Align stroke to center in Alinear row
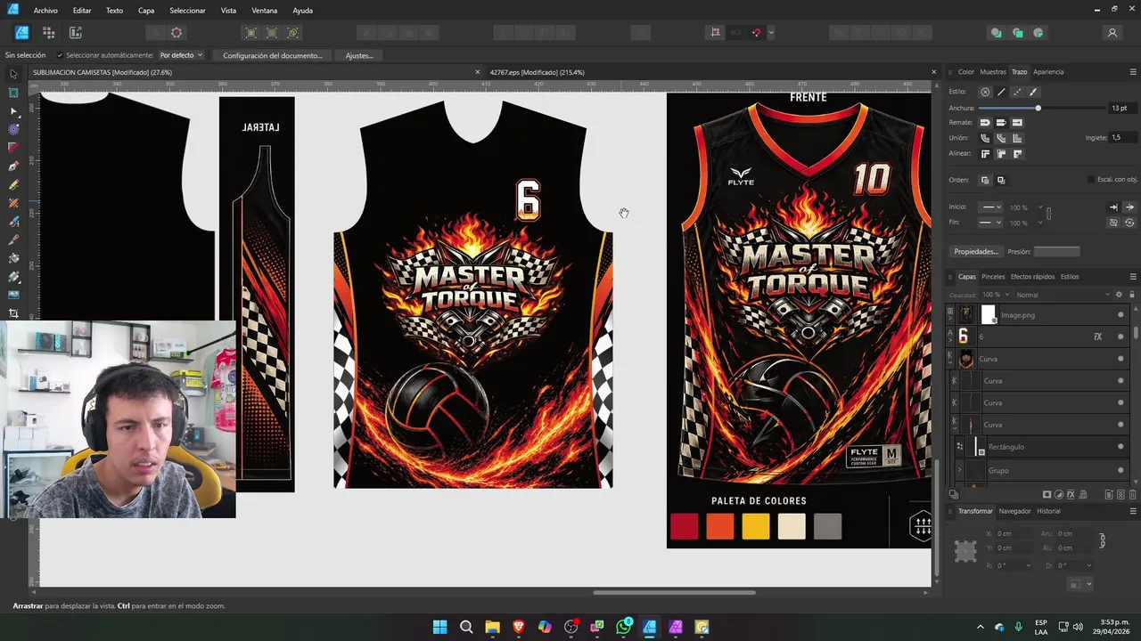Screen dimensions: 1141x641 [985, 154]
